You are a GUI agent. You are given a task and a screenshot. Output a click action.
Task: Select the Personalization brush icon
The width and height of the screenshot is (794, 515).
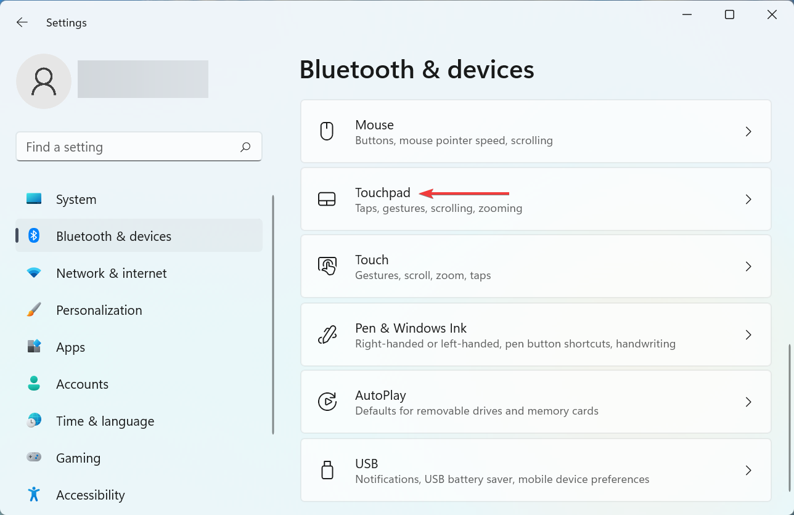tap(33, 310)
